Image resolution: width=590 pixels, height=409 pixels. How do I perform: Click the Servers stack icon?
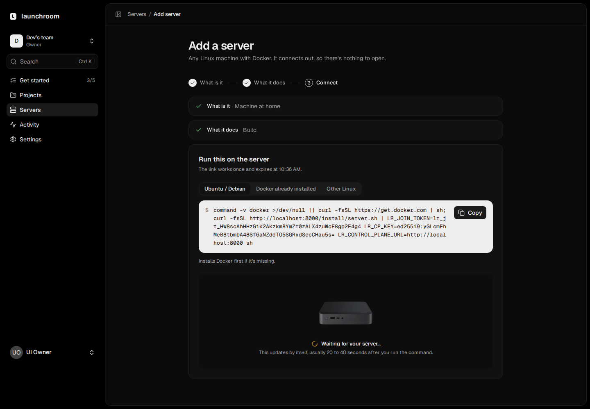(x=13, y=110)
